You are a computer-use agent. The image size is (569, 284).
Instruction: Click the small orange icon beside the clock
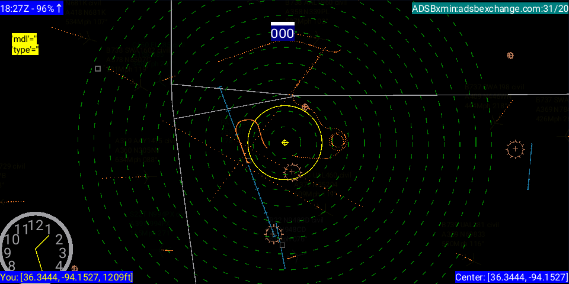point(75,269)
